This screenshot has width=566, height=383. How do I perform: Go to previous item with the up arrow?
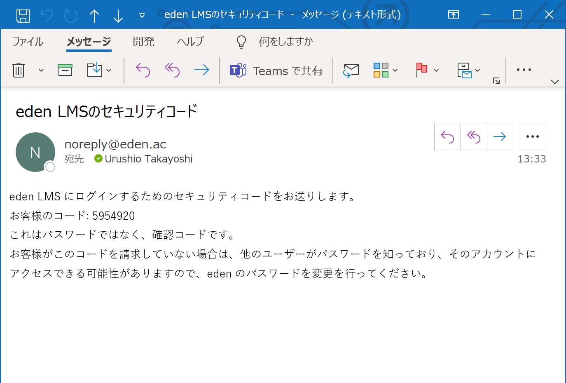(94, 16)
